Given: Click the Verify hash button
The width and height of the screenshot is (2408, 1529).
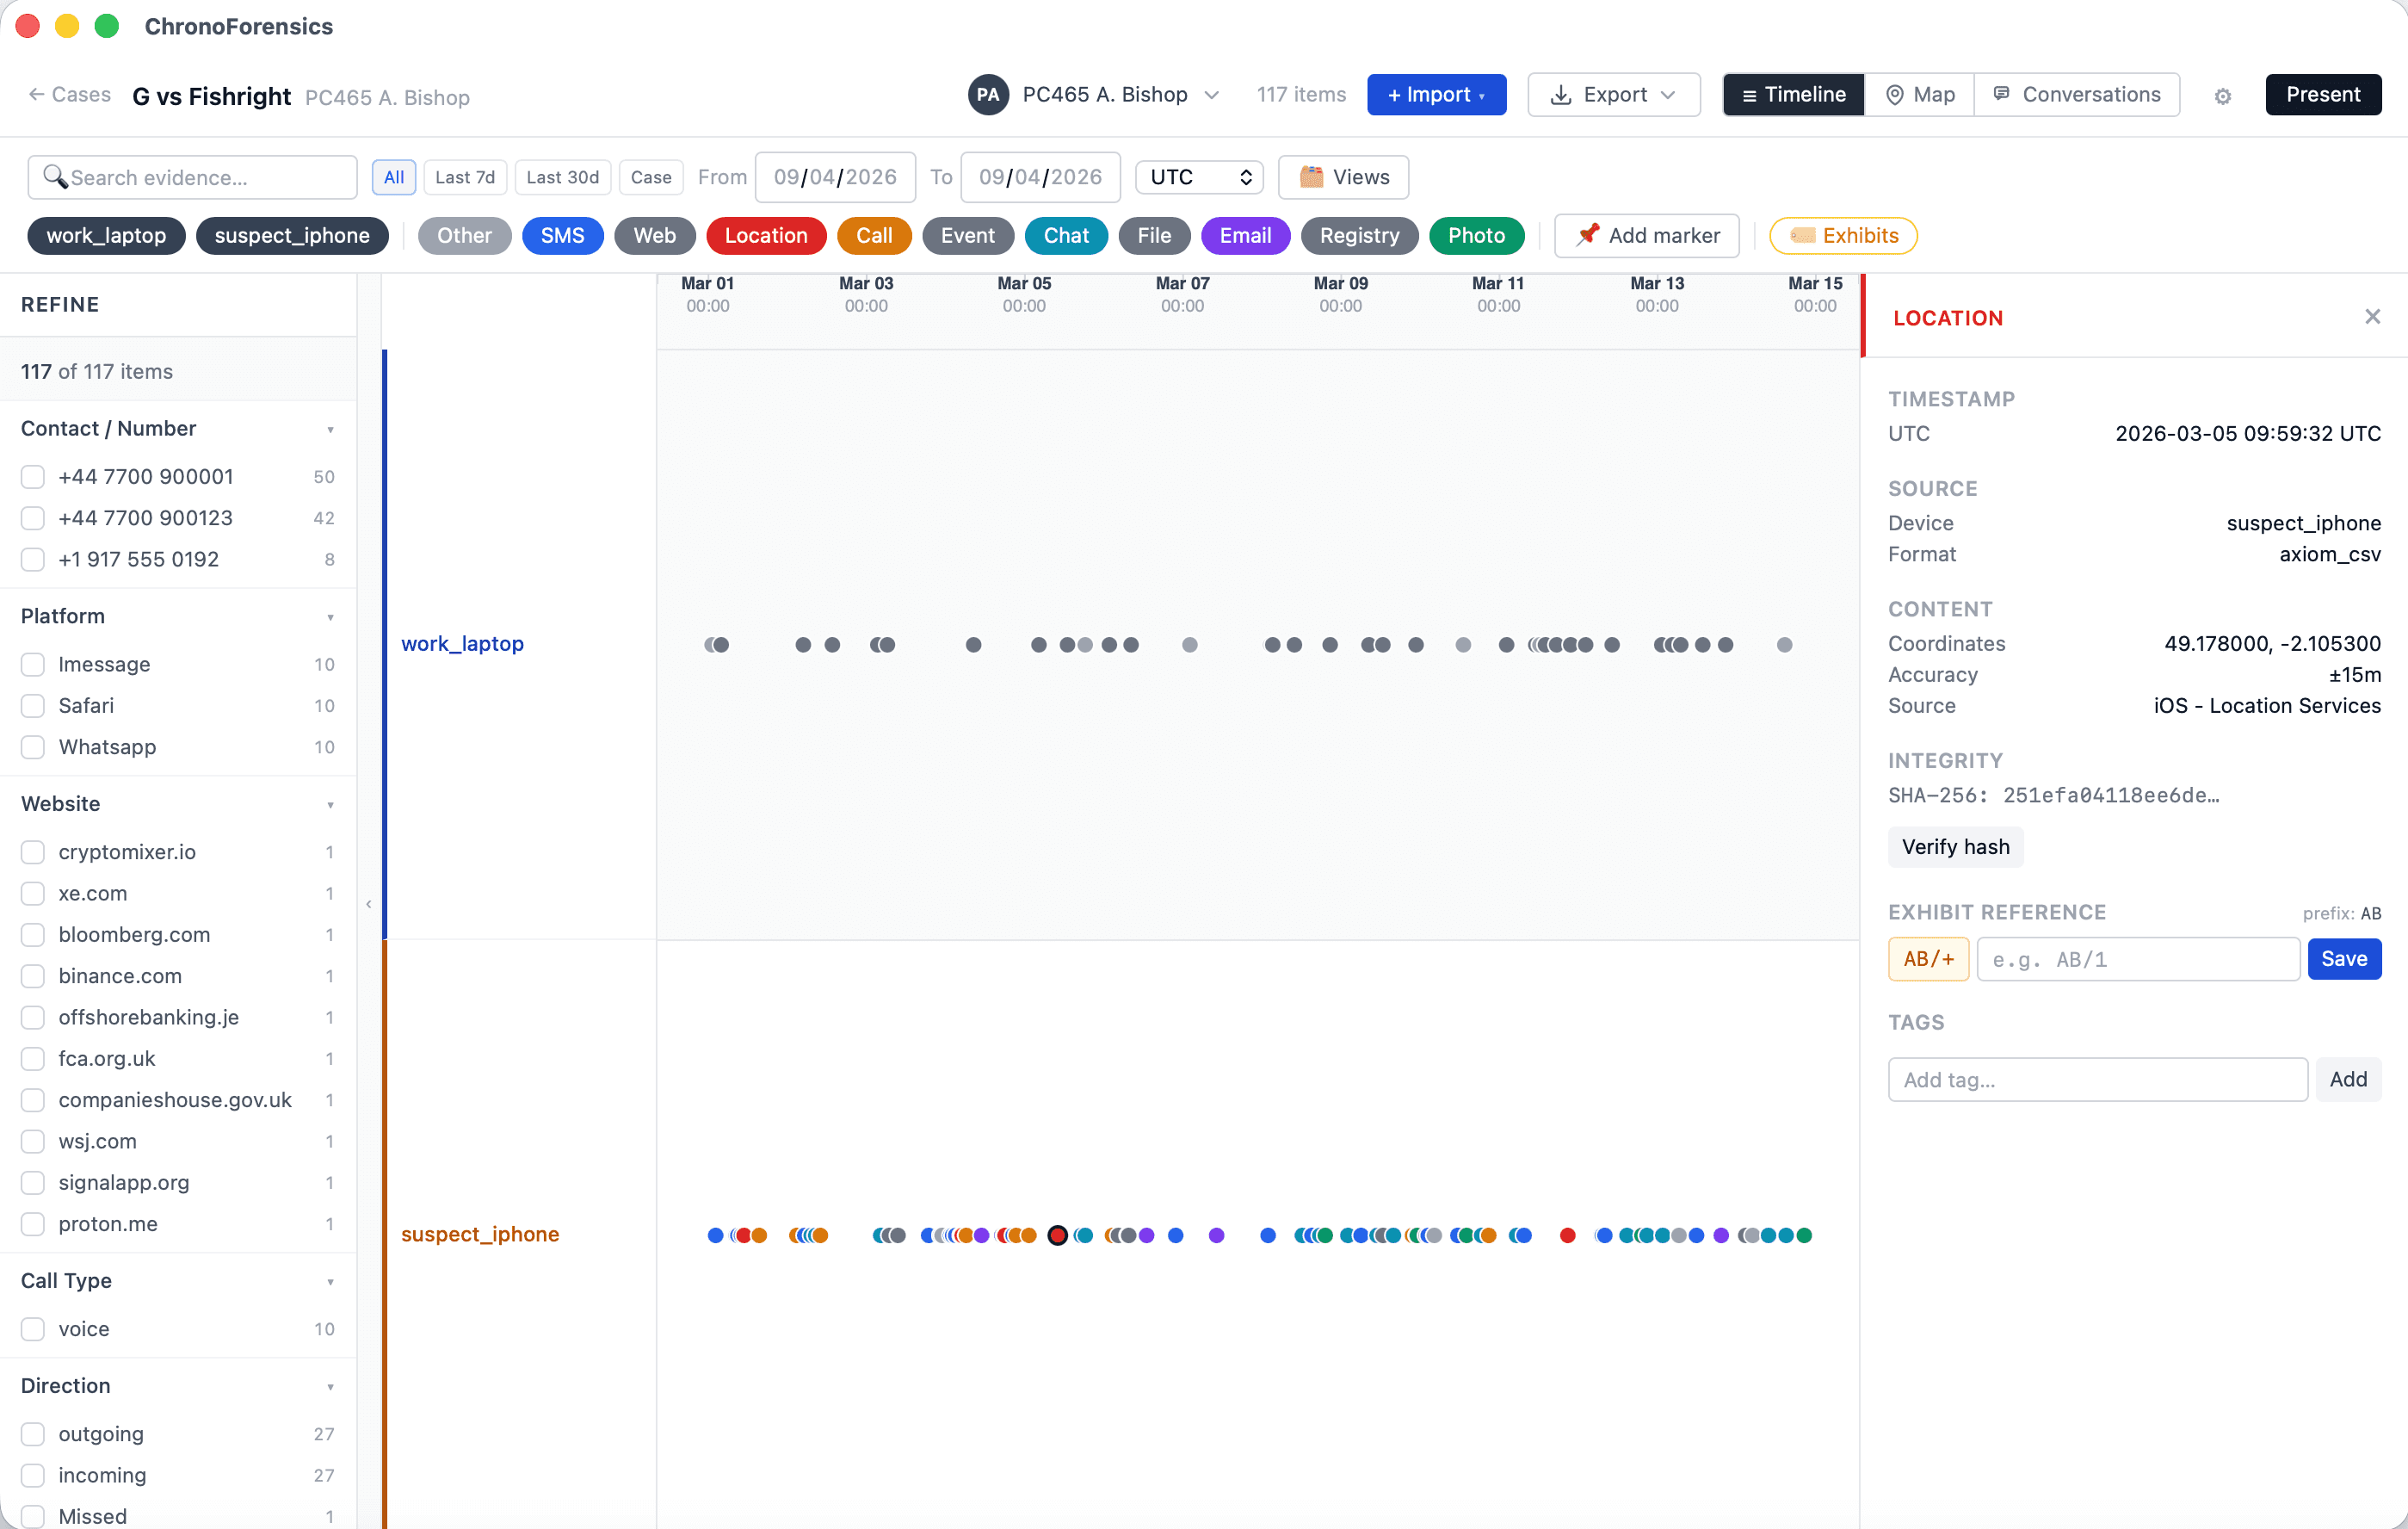Looking at the screenshot, I should click(x=1955, y=846).
